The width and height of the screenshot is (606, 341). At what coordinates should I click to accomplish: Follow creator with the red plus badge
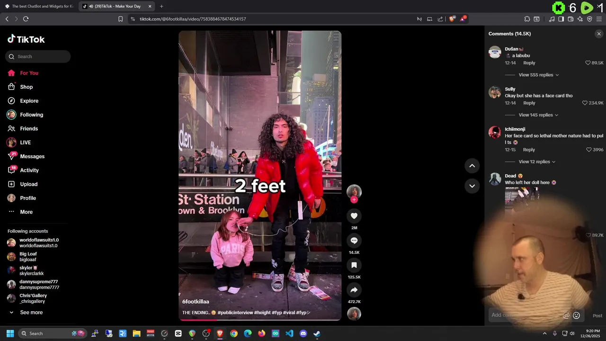[354, 199]
